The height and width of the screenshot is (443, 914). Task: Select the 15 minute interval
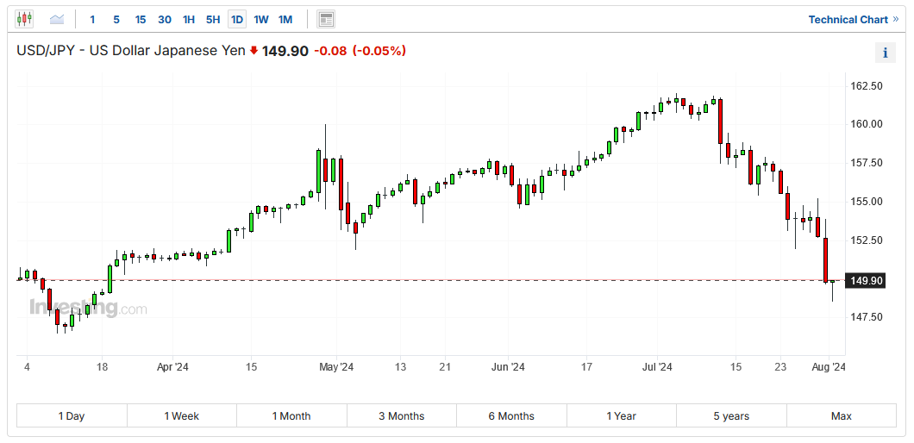tap(141, 19)
